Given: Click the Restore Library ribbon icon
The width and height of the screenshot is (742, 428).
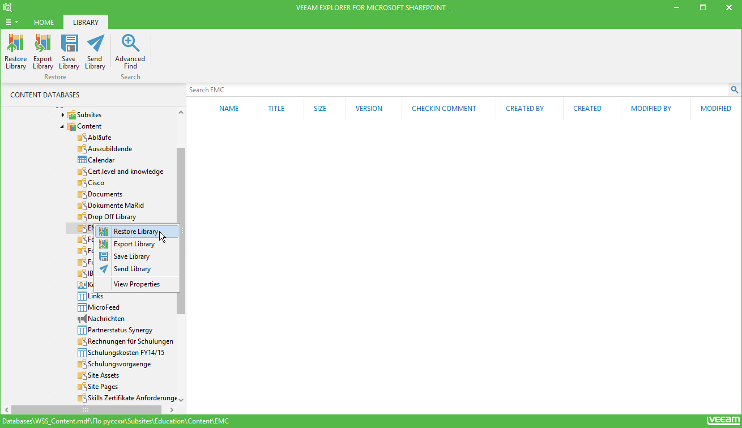Looking at the screenshot, I should click(15, 44).
